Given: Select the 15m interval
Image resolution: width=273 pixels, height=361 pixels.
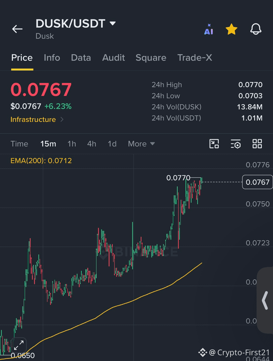Looking at the screenshot, I should (x=48, y=144).
